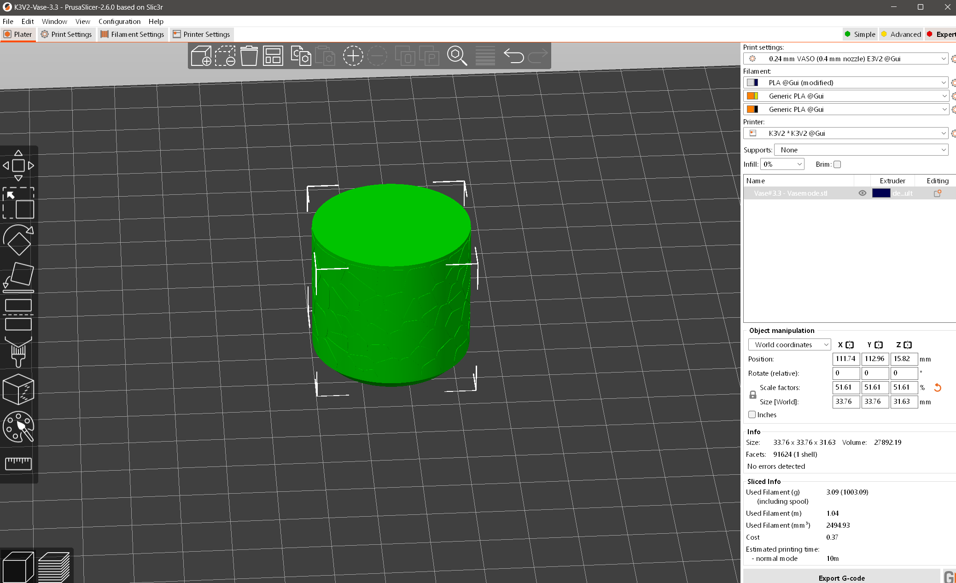Expand the World coordinates selector
The height and width of the screenshot is (583, 956).
click(x=789, y=344)
